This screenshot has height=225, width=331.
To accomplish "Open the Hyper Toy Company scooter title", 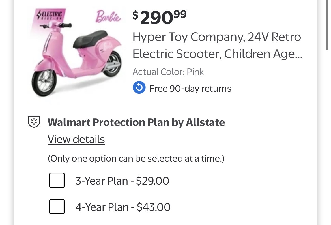I will (x=217, y=45).
